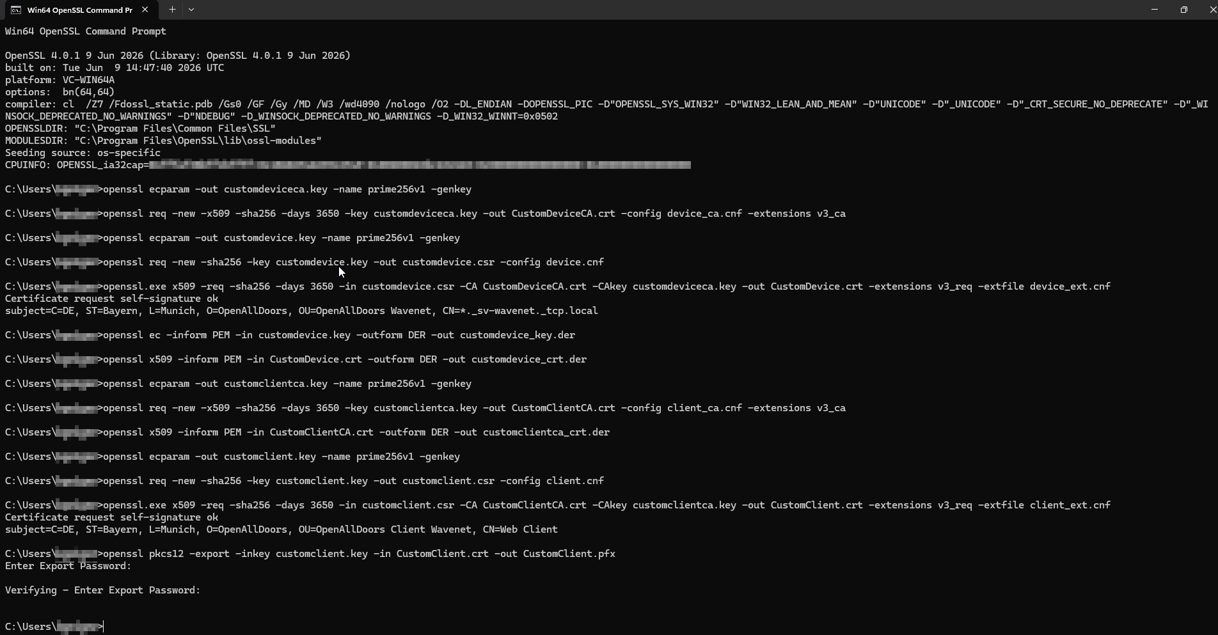Close the Win64 OpenSSL Command Prompt tab

click(145, 10)
